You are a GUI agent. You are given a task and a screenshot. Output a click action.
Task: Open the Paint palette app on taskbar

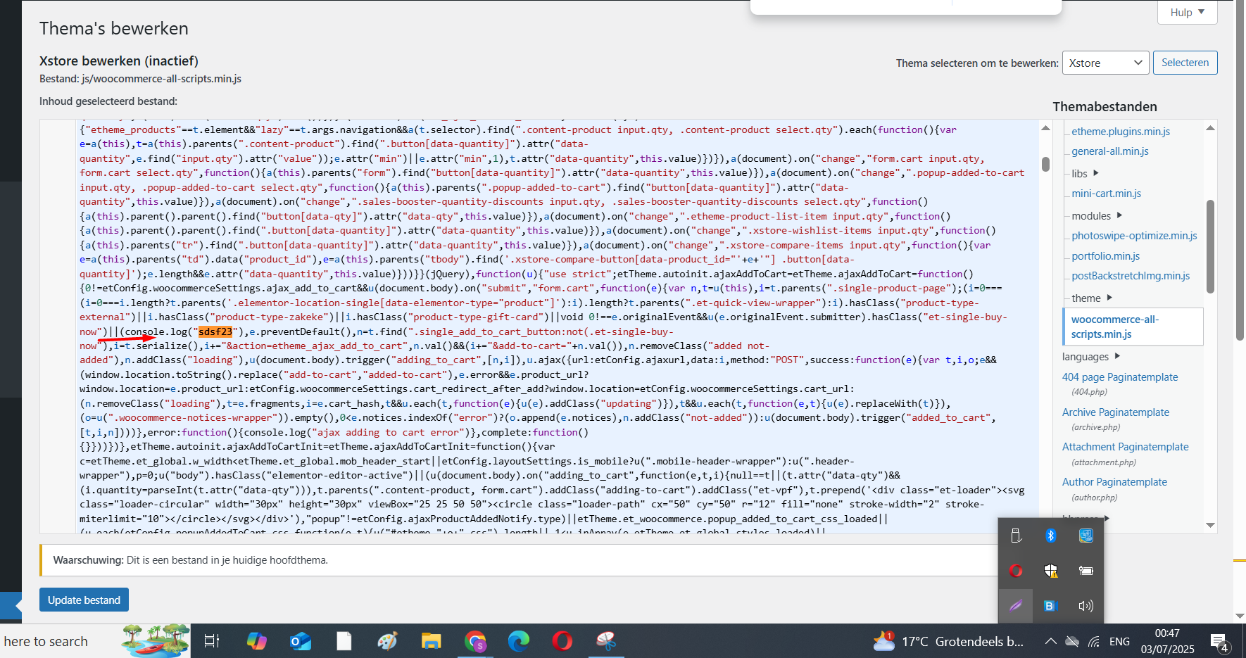(387, 641)
